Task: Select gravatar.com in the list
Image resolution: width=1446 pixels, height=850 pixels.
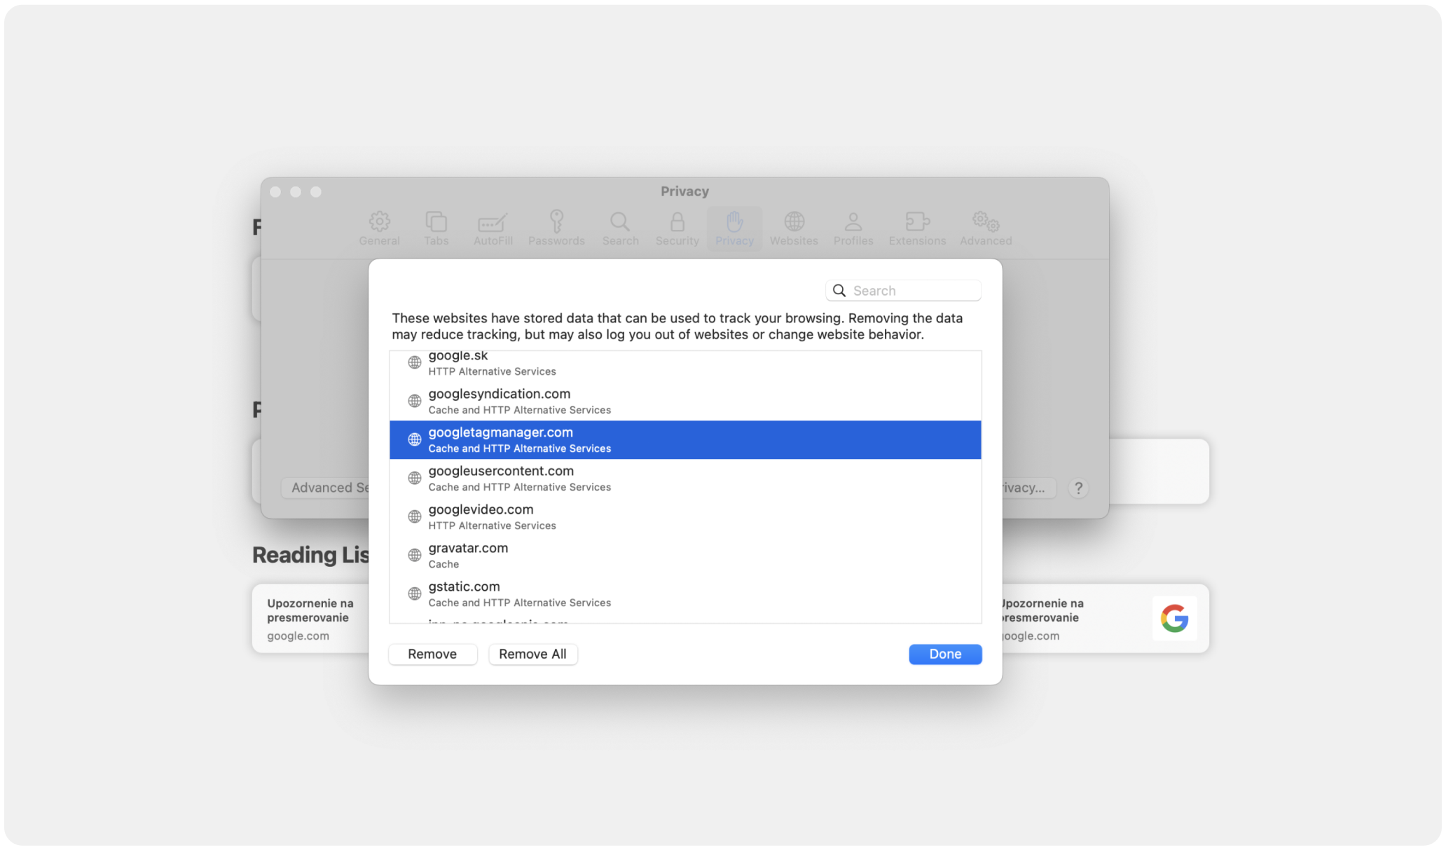Action: [686, 554]
